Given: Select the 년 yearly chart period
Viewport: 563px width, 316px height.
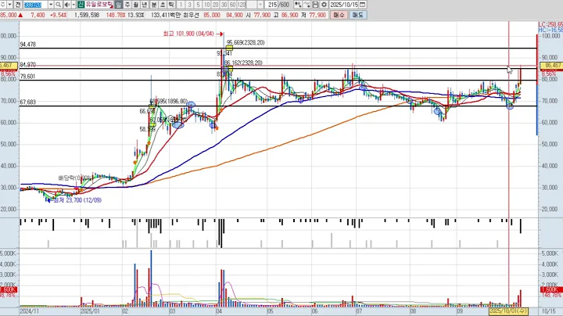Looking at the screenshot, I should pos(145,5).
